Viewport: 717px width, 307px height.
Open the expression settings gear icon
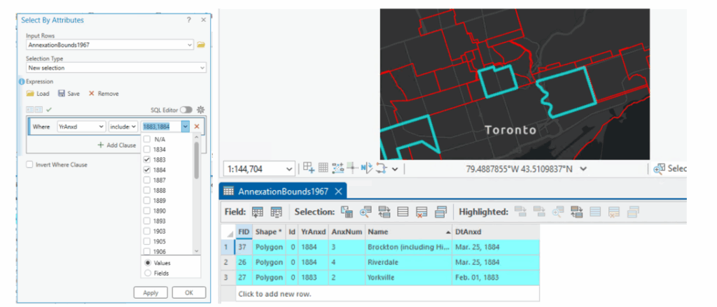point(200,110)
